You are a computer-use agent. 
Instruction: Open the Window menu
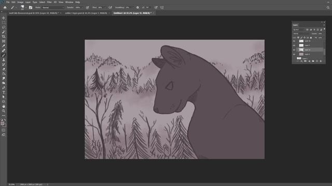tap(69, 2)
